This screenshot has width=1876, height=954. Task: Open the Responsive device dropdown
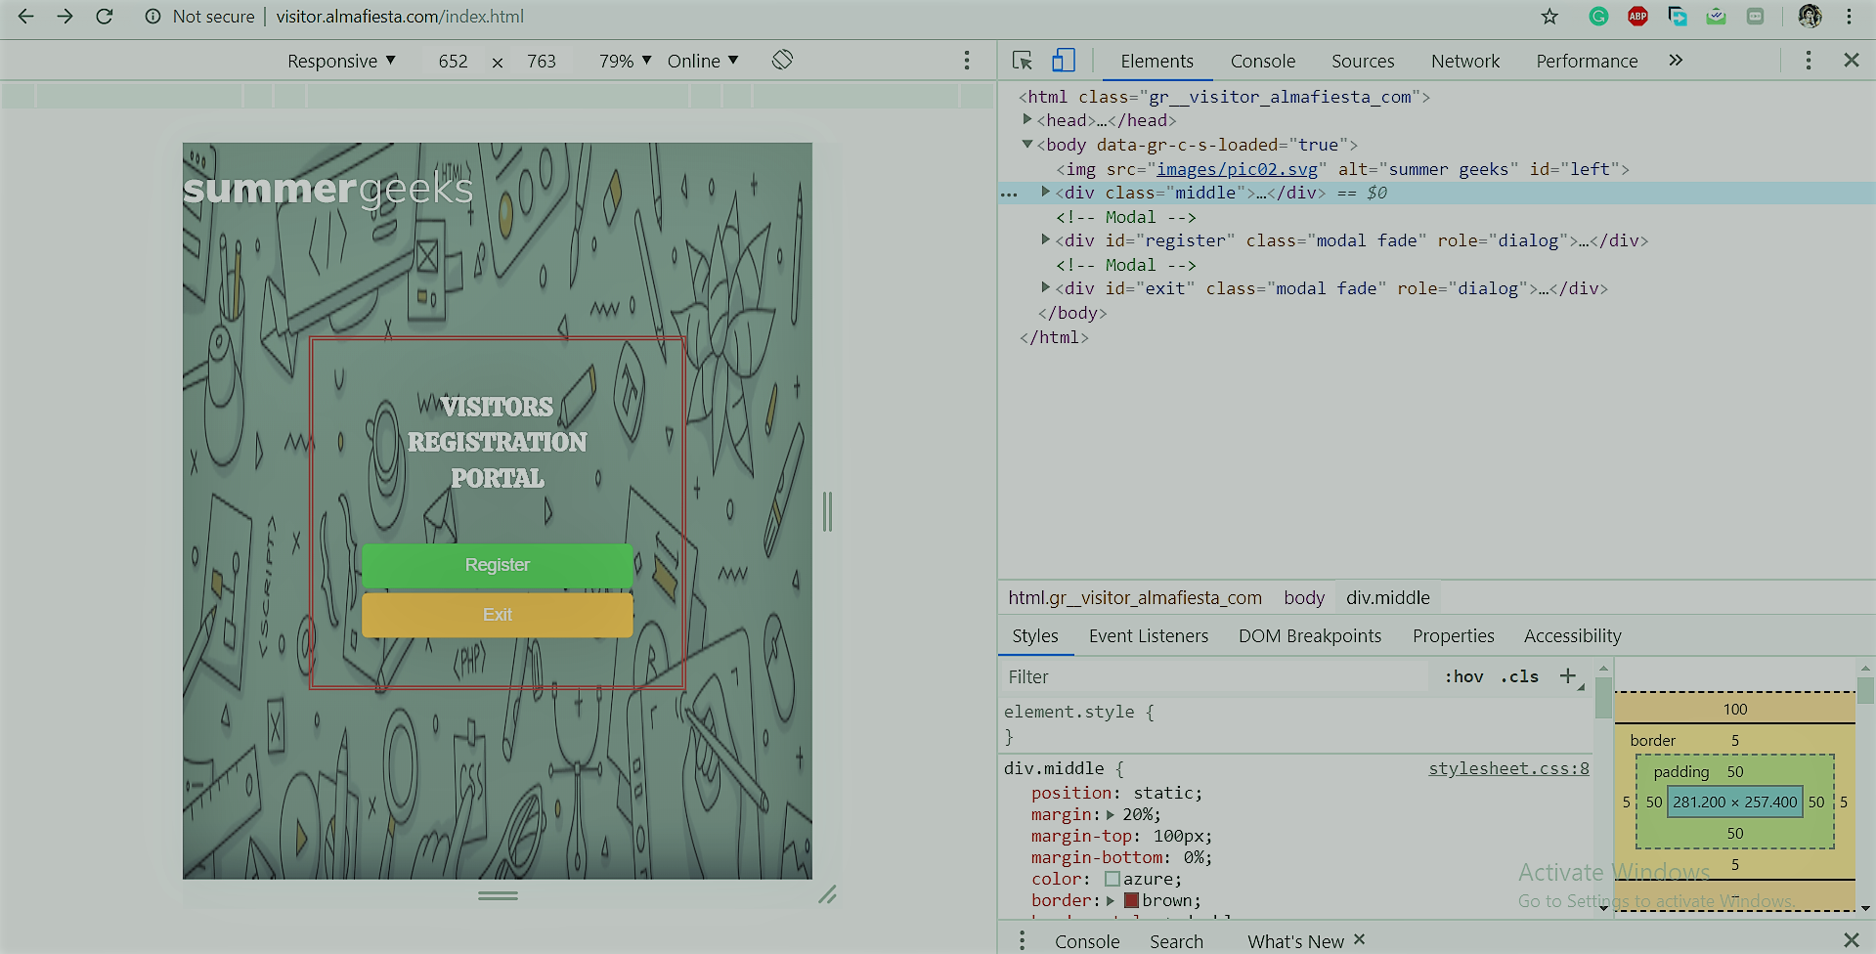[x=341, y=61]
